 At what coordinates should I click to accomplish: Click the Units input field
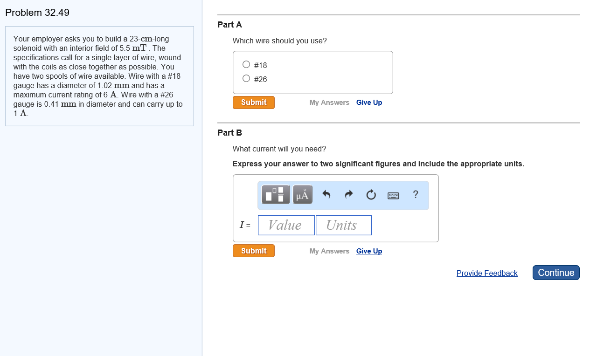(343, 225)
